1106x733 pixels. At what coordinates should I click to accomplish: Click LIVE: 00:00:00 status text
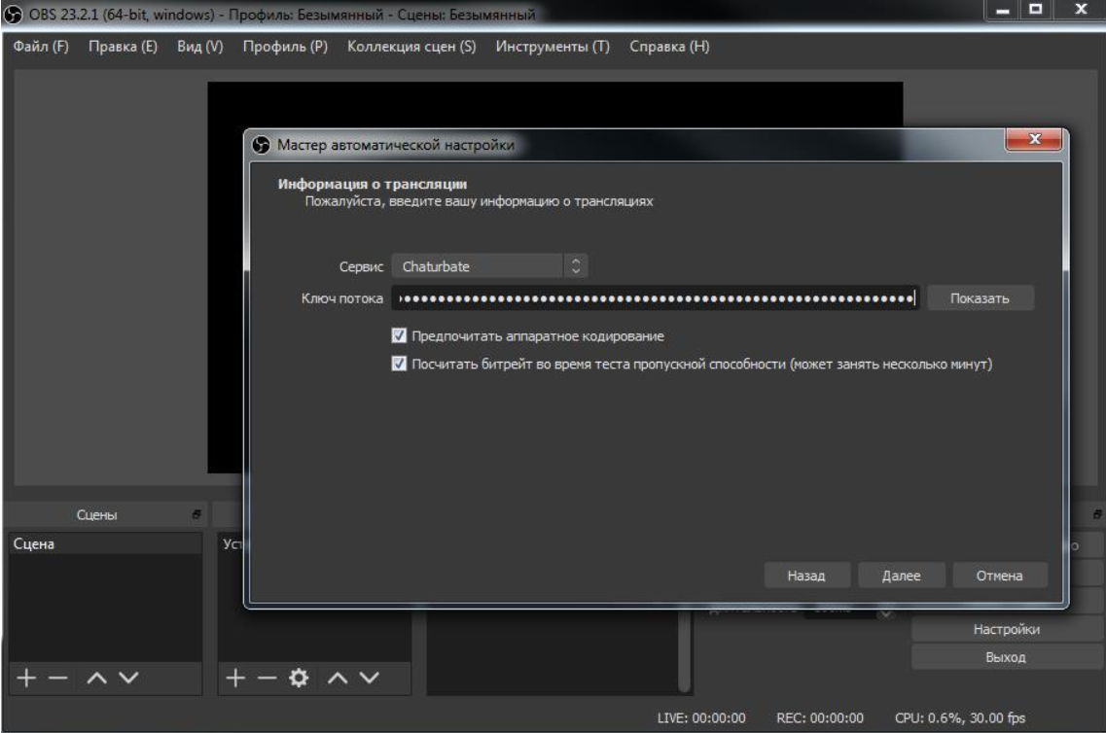click(x=701, y=717)
